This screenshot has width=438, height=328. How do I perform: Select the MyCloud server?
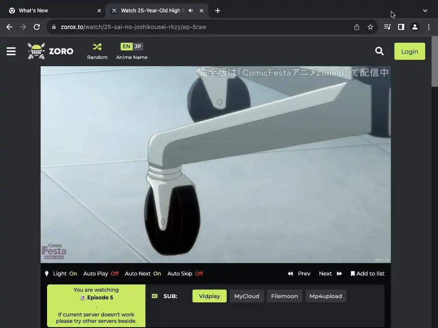tap(247, 296)
